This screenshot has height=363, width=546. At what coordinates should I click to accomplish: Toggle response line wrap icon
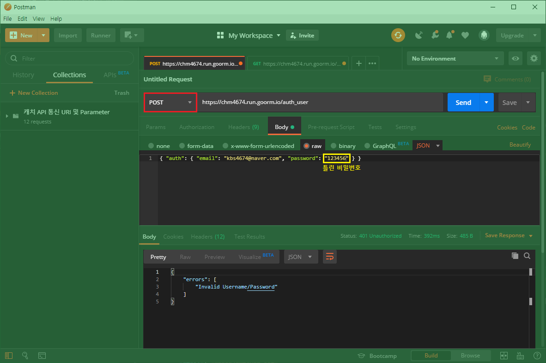(330, 257)
